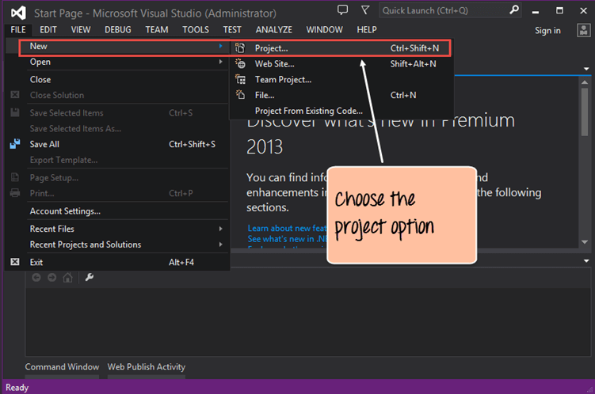The width and height of the screenshot is (595, 394).
Task: Choose Web Site... from the New submenu
Action: click(274, 64)
